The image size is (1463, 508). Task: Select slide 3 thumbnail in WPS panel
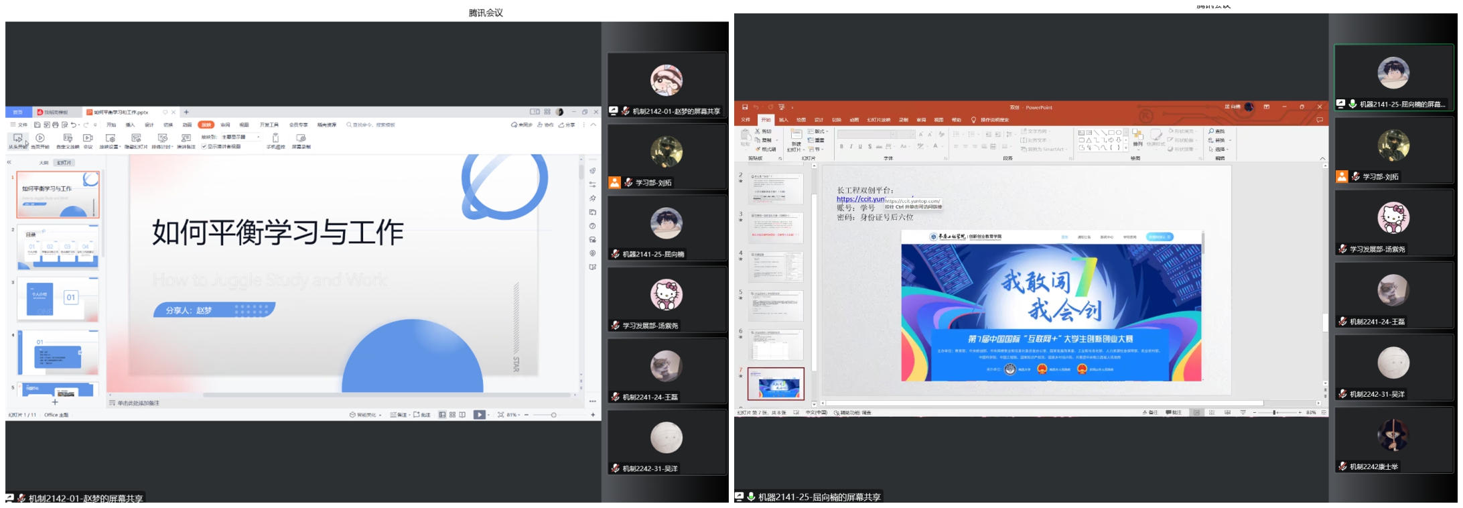[58, 300]
